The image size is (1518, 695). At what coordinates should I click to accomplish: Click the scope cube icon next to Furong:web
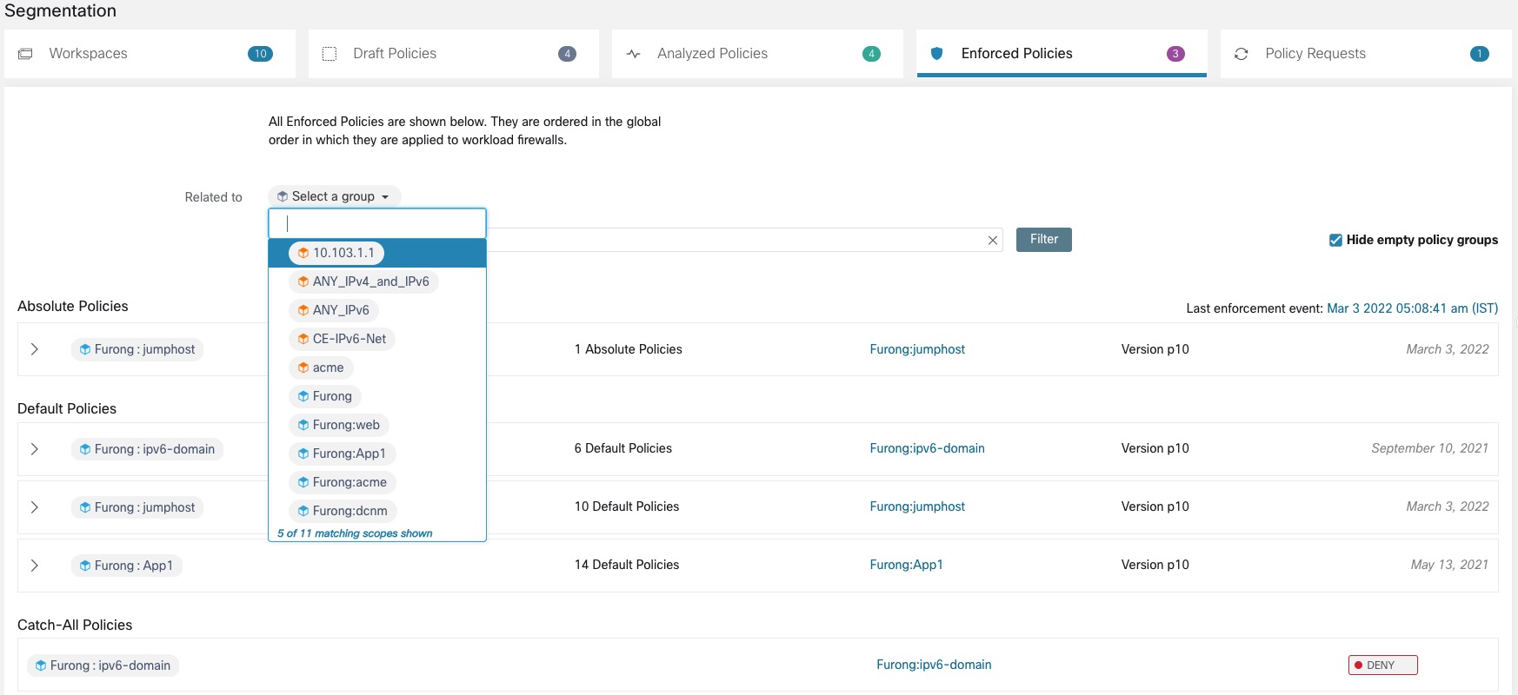point(303,425)
